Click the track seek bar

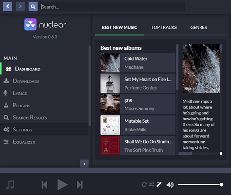click(115, 170)
